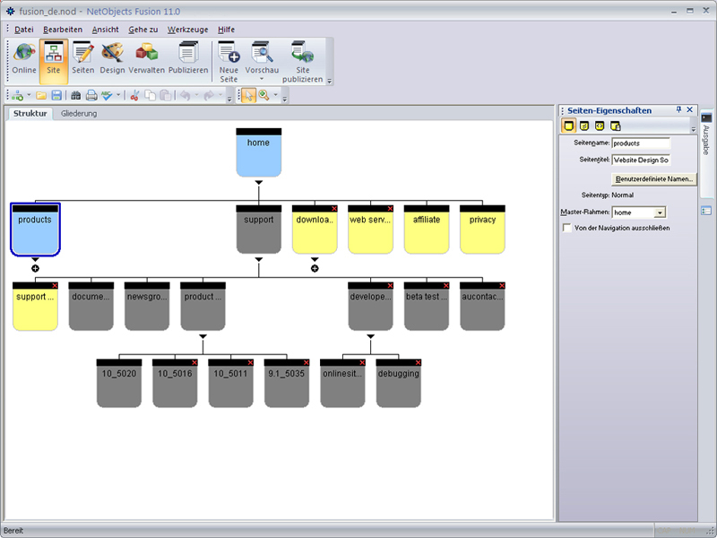Image resolution: width=717 pixels, height=538 pixels.
Task: Collapse children under the product node
Action: [203, 336]
